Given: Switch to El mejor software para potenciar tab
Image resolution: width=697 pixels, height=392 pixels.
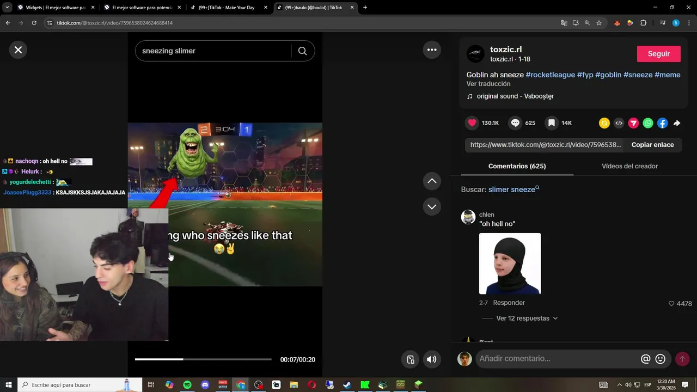Looking at the screenshot, I should 143,8.
